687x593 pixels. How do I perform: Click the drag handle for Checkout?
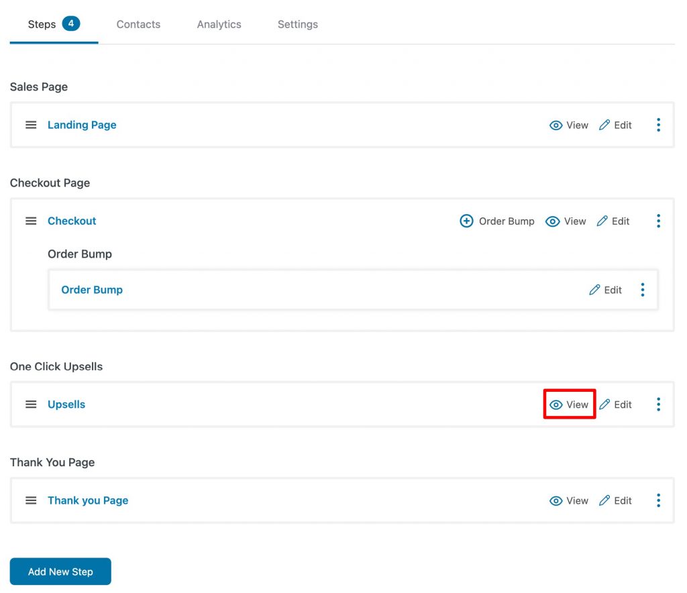(x=31, y=221)
